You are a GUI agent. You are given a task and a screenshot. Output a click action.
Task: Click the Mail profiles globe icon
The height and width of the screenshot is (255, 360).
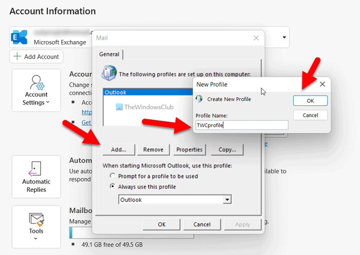pos(109,73)
